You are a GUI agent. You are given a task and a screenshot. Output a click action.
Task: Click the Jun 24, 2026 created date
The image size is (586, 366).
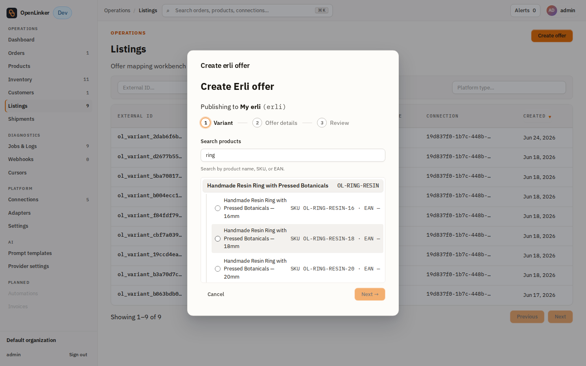tap(539, 138)
